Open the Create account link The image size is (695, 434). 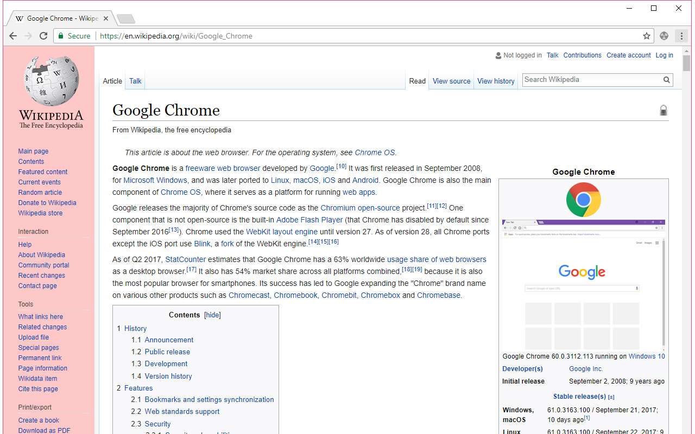point(628,55)
